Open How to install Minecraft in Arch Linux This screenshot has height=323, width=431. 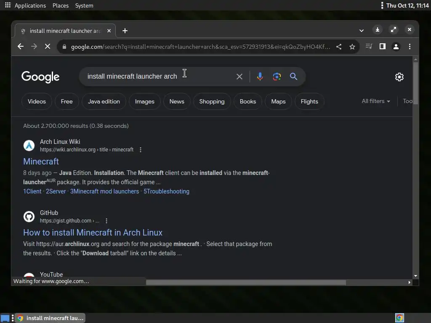pos(93,233)
